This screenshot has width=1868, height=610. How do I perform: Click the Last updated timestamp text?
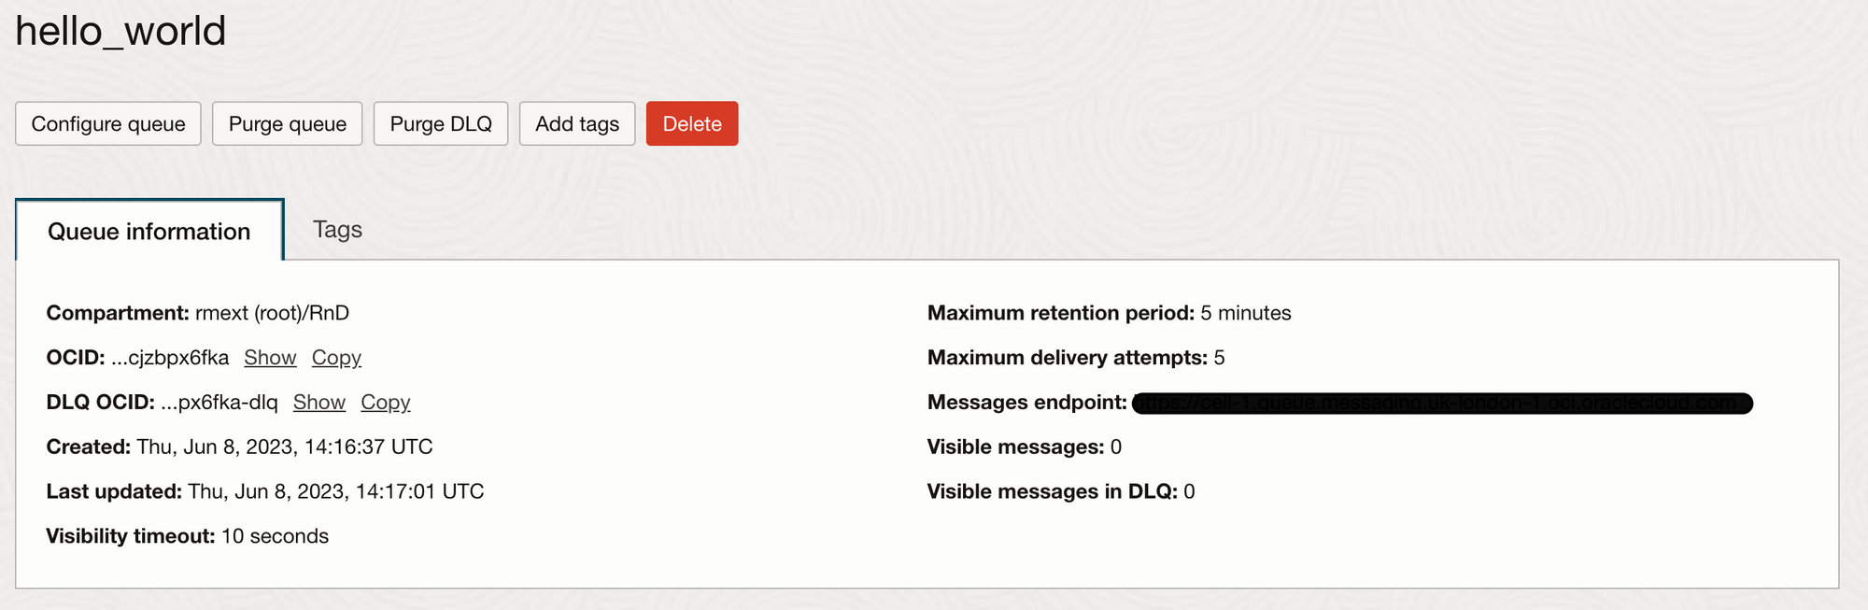click(x=336, y=491)
